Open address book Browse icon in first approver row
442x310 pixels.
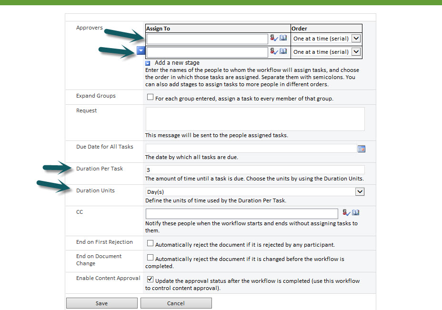(283, 38)
